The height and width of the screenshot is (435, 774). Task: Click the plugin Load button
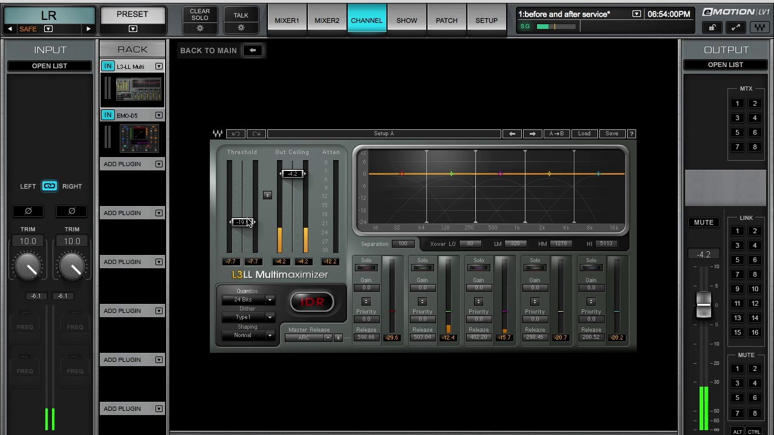tap(584, 134)
